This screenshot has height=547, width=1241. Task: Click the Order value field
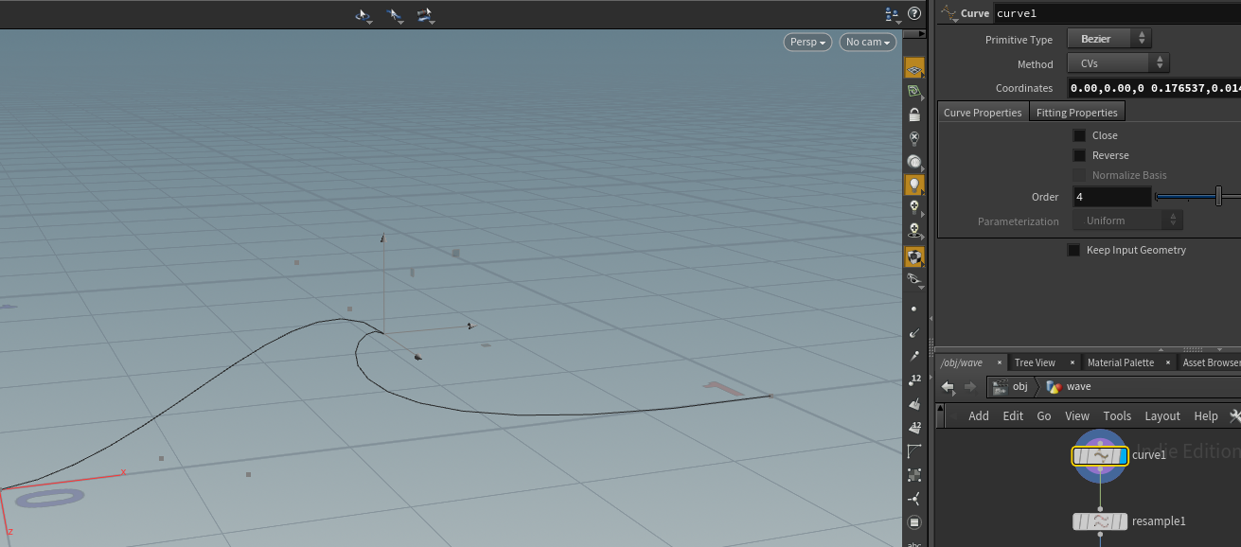coord(1112,197)
